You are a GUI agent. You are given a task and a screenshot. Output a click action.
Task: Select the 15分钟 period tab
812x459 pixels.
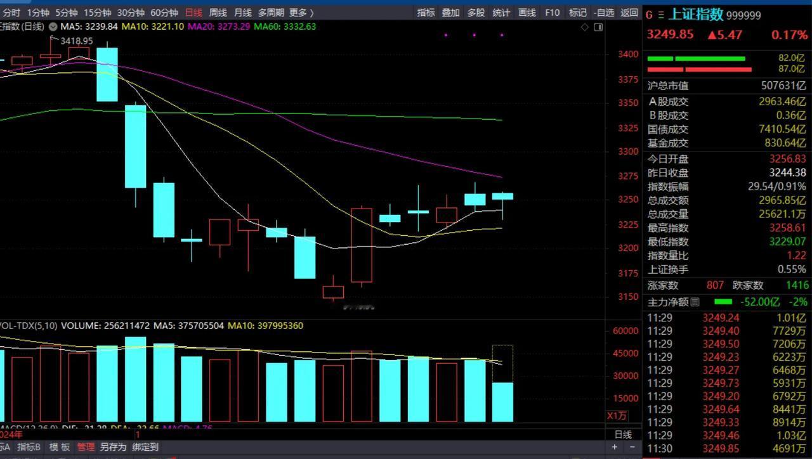pos(97,13)
